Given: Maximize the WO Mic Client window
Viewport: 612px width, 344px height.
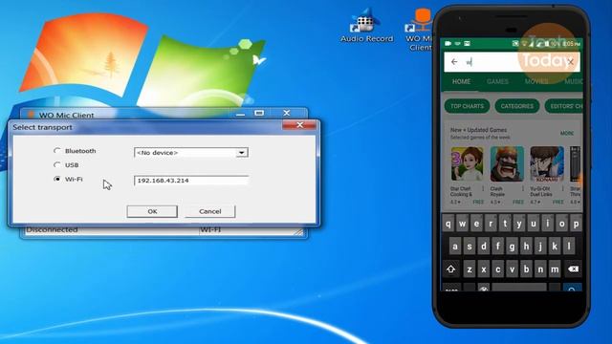Looking at the screenshot, I should [259, 113].
